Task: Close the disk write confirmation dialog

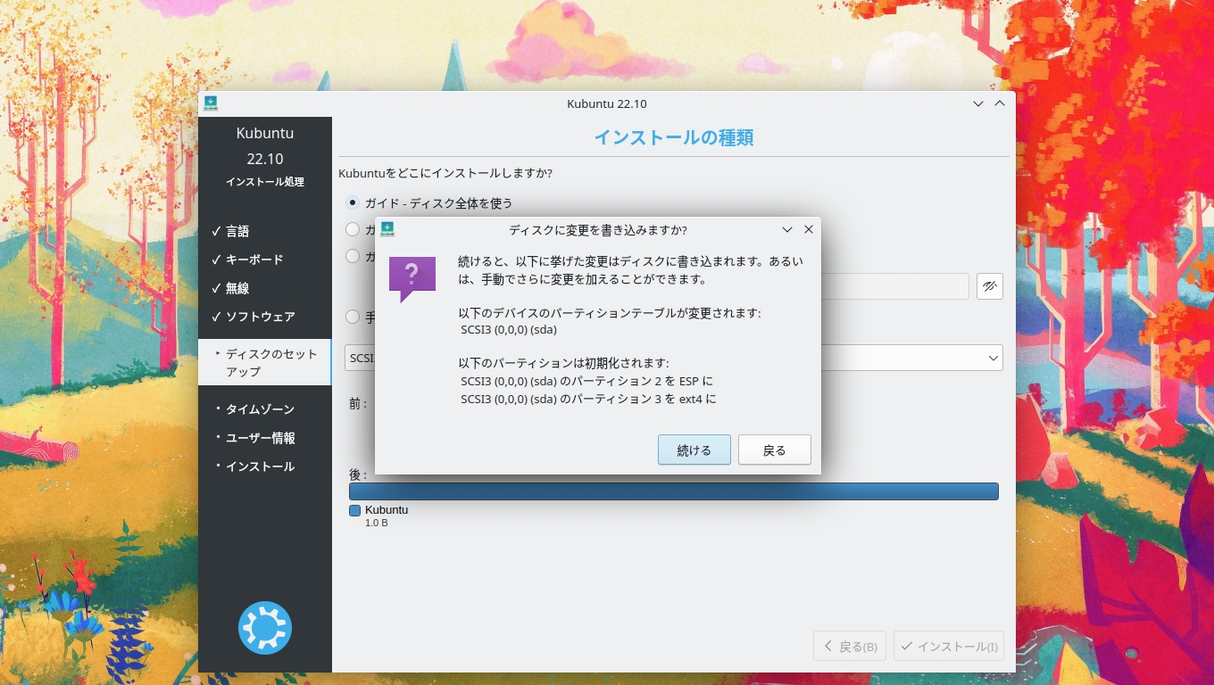Action: (809, 229)
